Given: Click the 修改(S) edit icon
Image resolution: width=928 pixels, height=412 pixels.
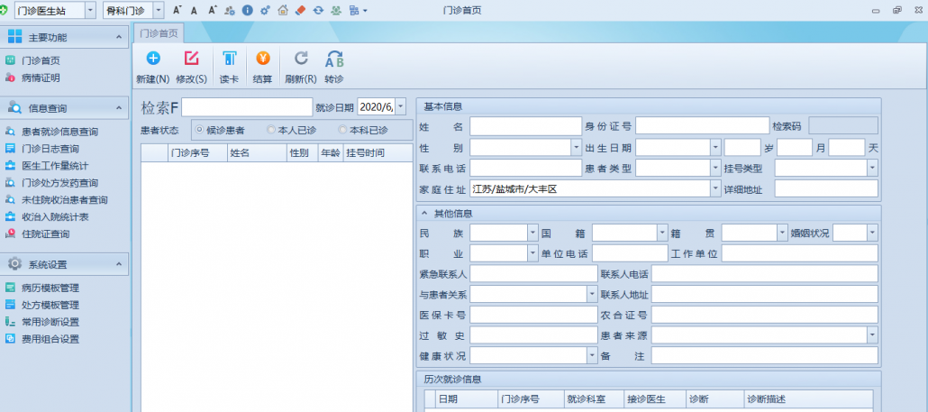Looking at the screenshot, I should coord(191,60).
